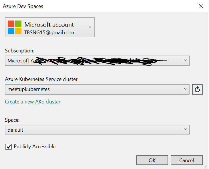Screen dimensions: 209x169
Task: Toggle the Publicly Accessible checkbox
Action: [8, 146]
